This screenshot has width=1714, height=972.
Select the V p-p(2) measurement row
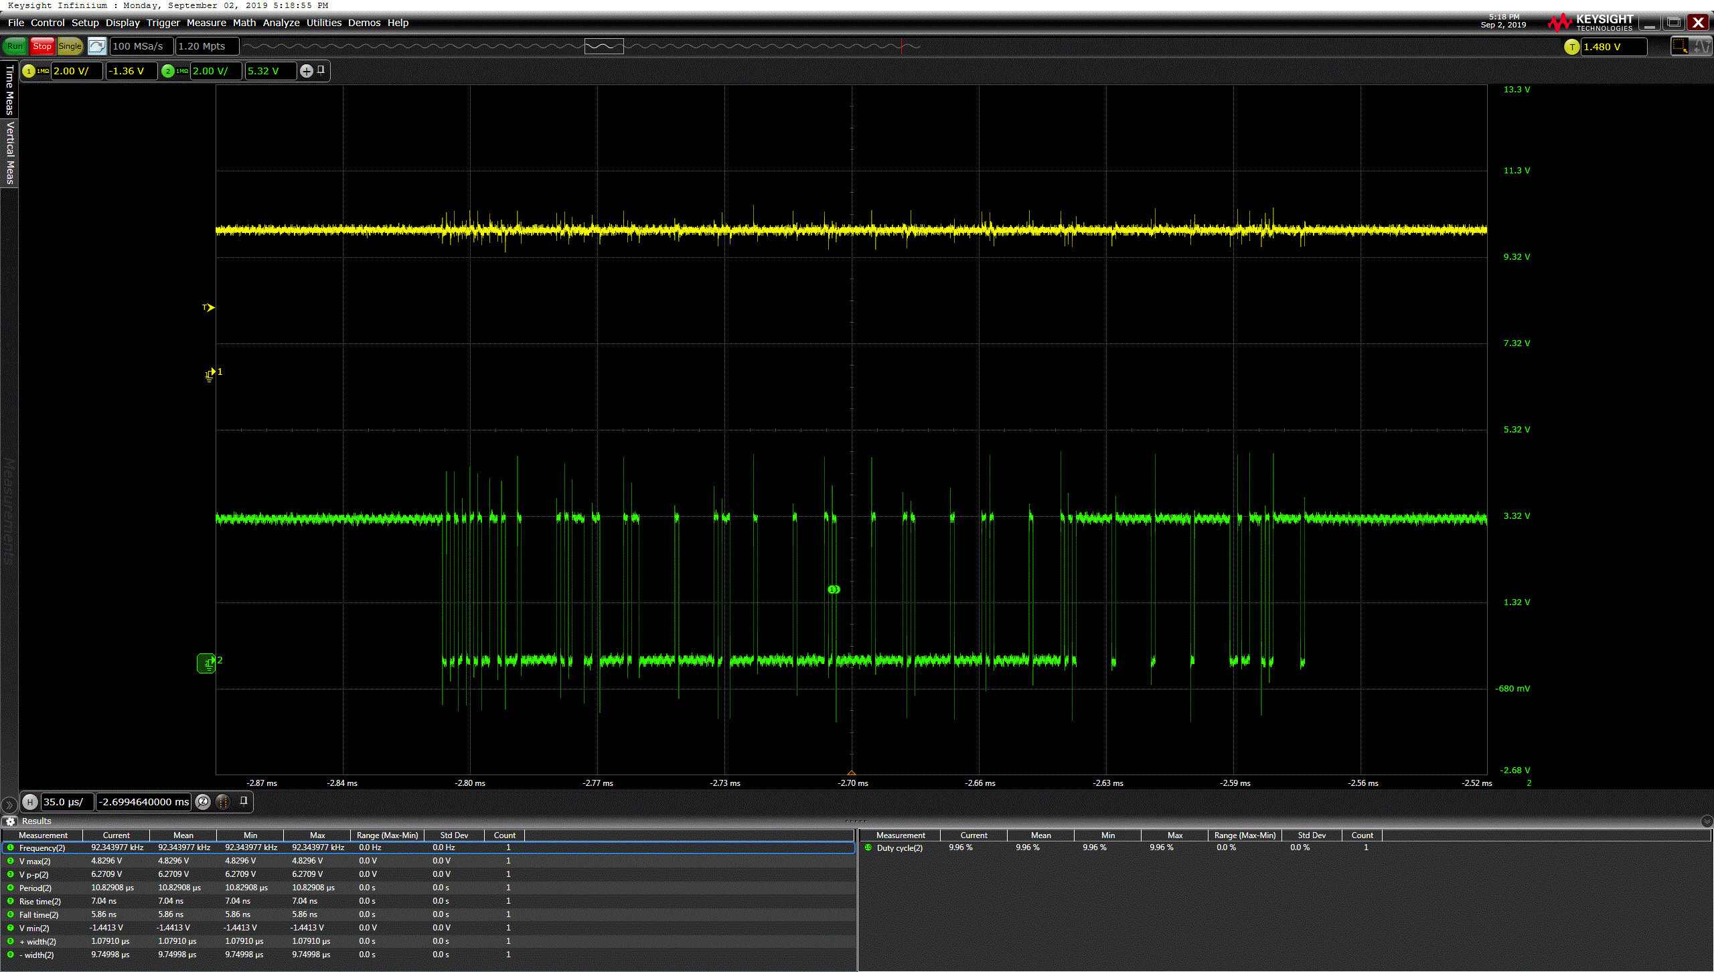[428, 874]
